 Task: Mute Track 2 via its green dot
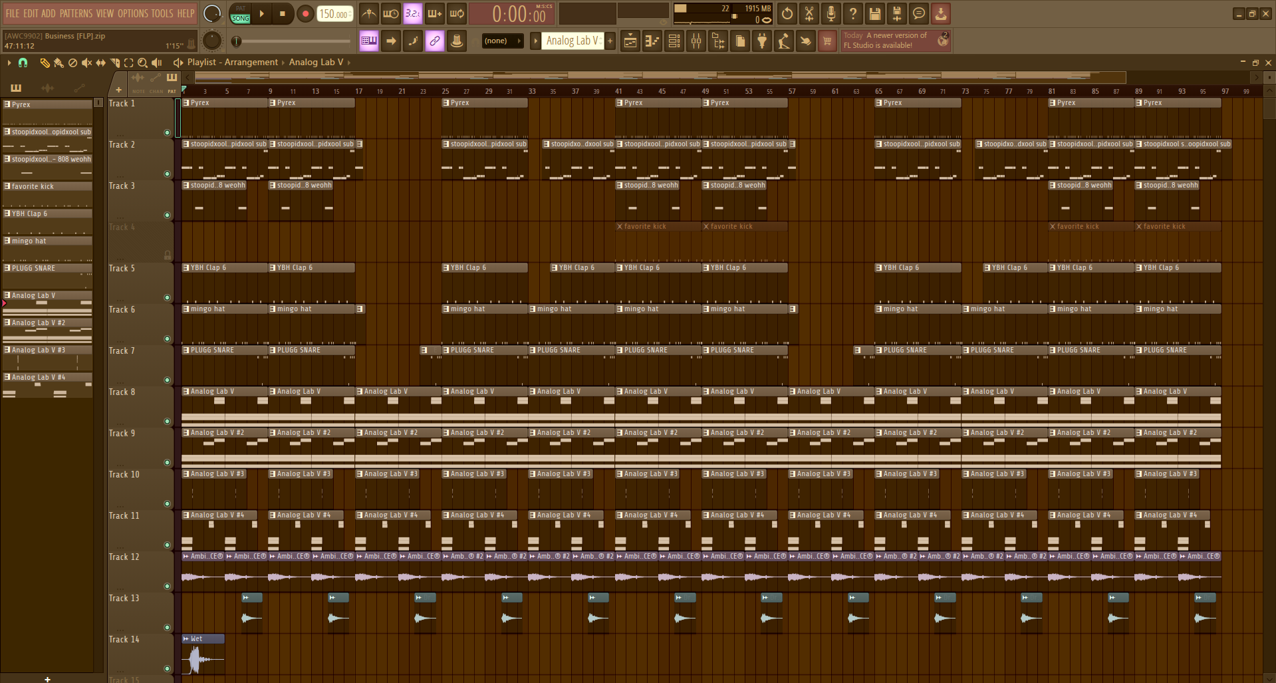167,174
